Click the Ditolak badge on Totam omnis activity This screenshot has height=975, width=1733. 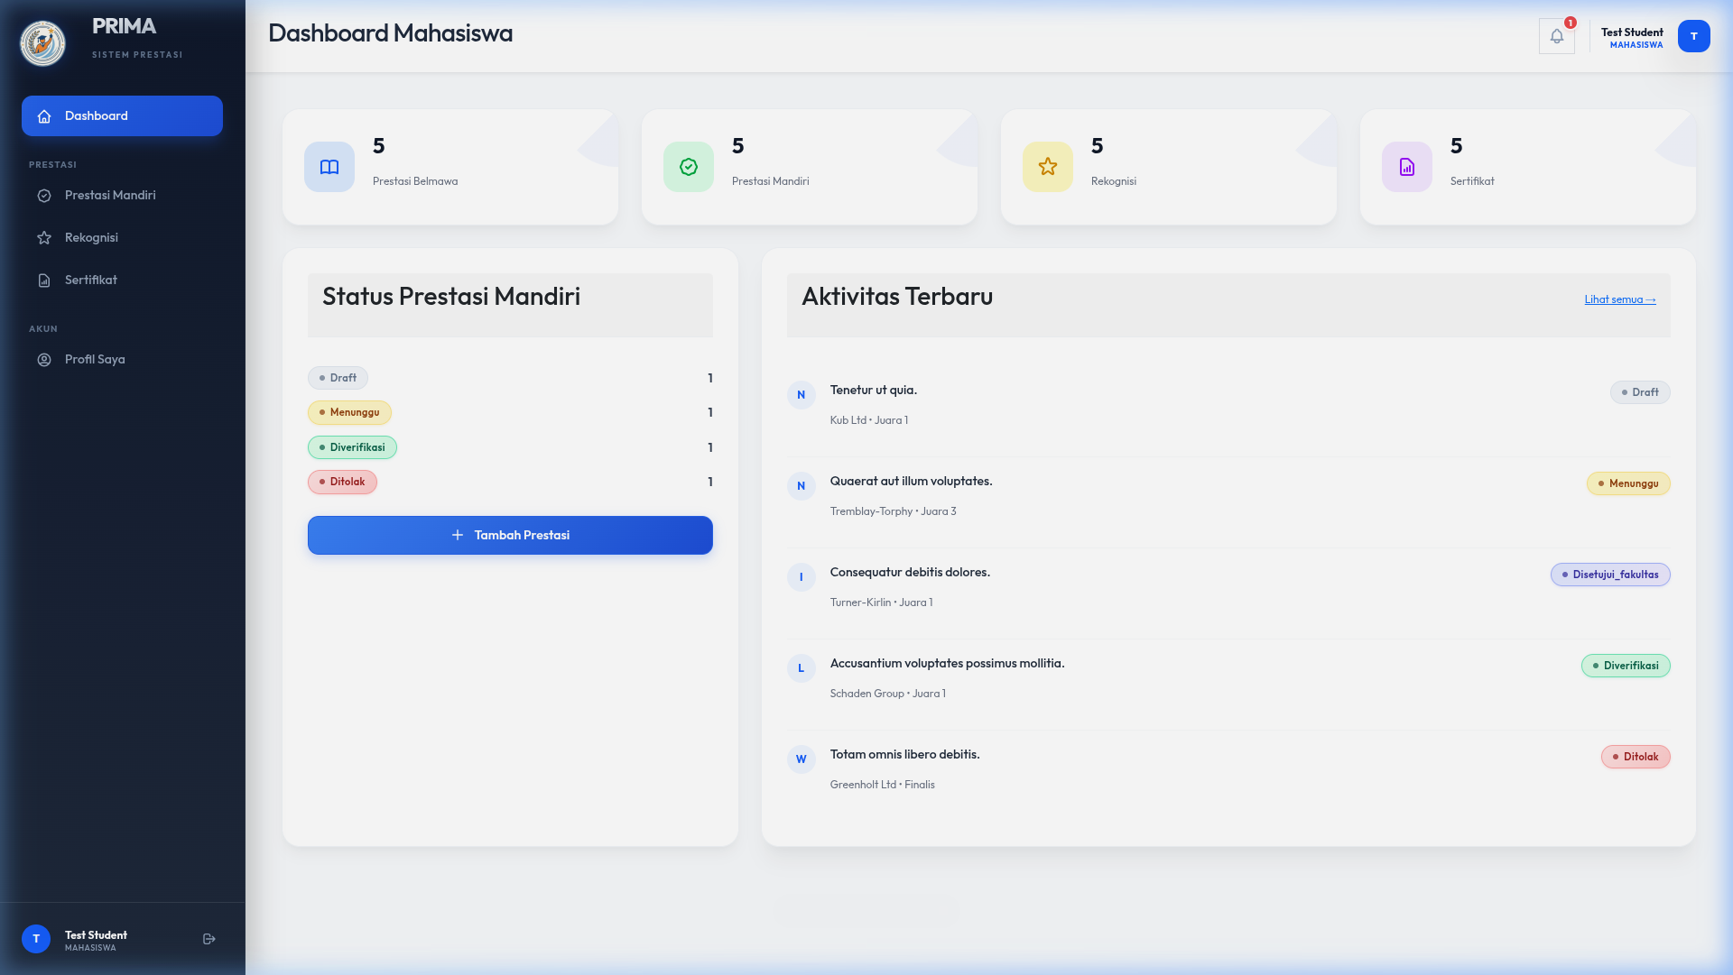pyautogui.click(x=1636, y=757)
